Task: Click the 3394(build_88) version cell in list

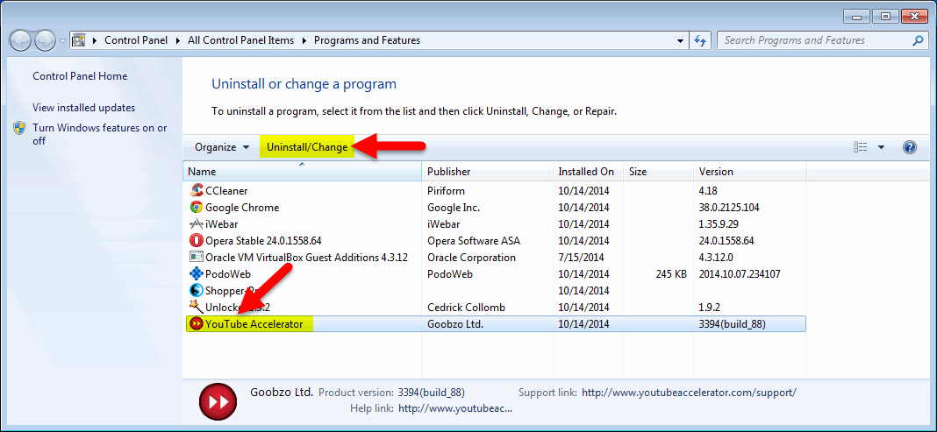Action: pos(732,324)
